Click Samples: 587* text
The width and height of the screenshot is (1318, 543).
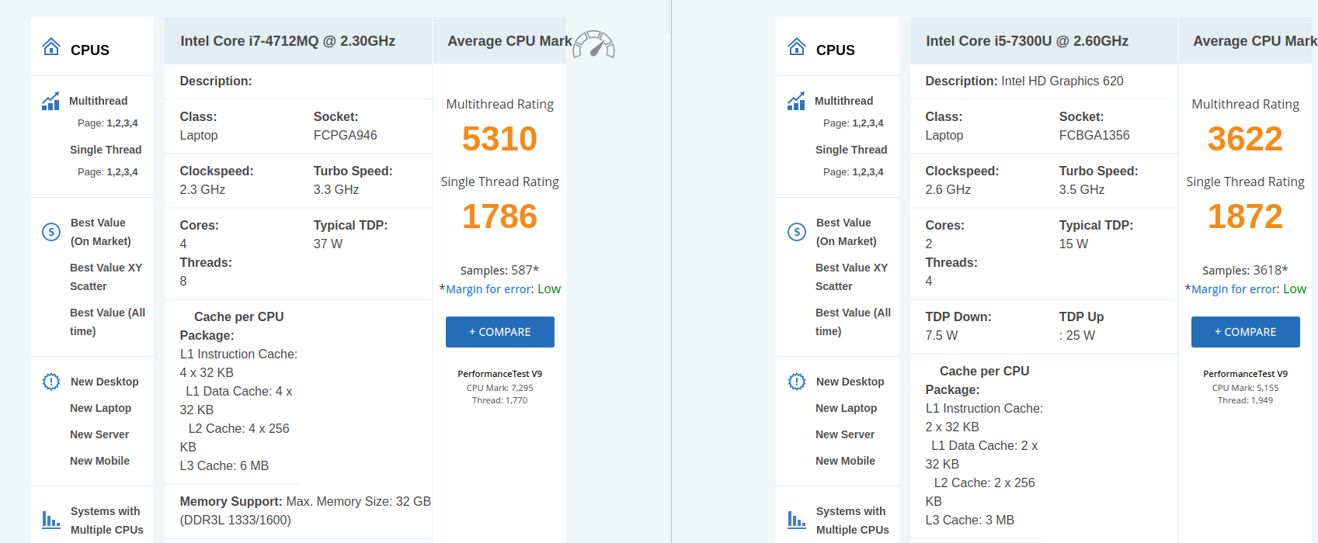(499, 270)
